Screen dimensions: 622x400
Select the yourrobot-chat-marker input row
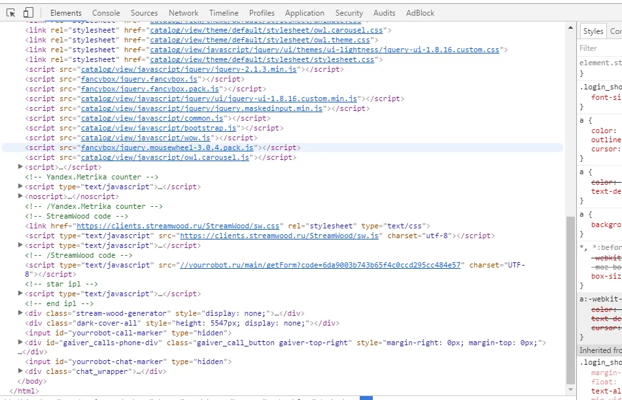pos(129,362)
